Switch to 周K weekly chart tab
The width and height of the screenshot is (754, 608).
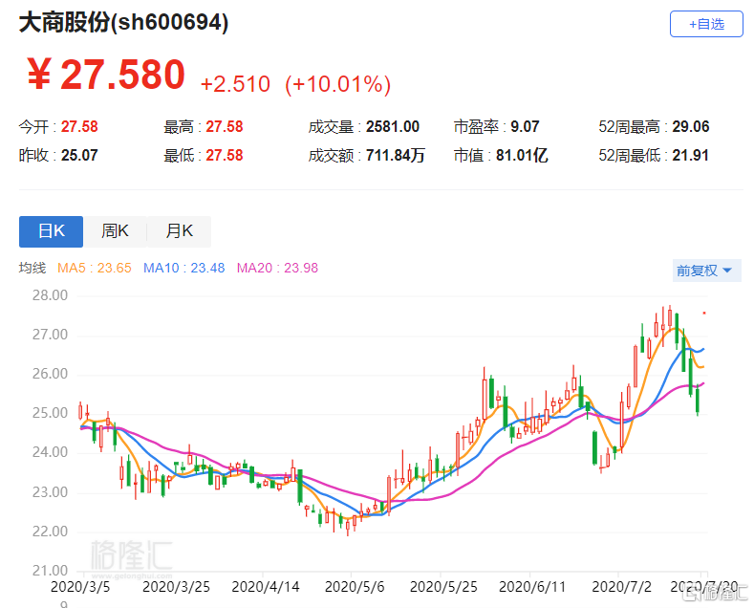click(x=115, y=231)
